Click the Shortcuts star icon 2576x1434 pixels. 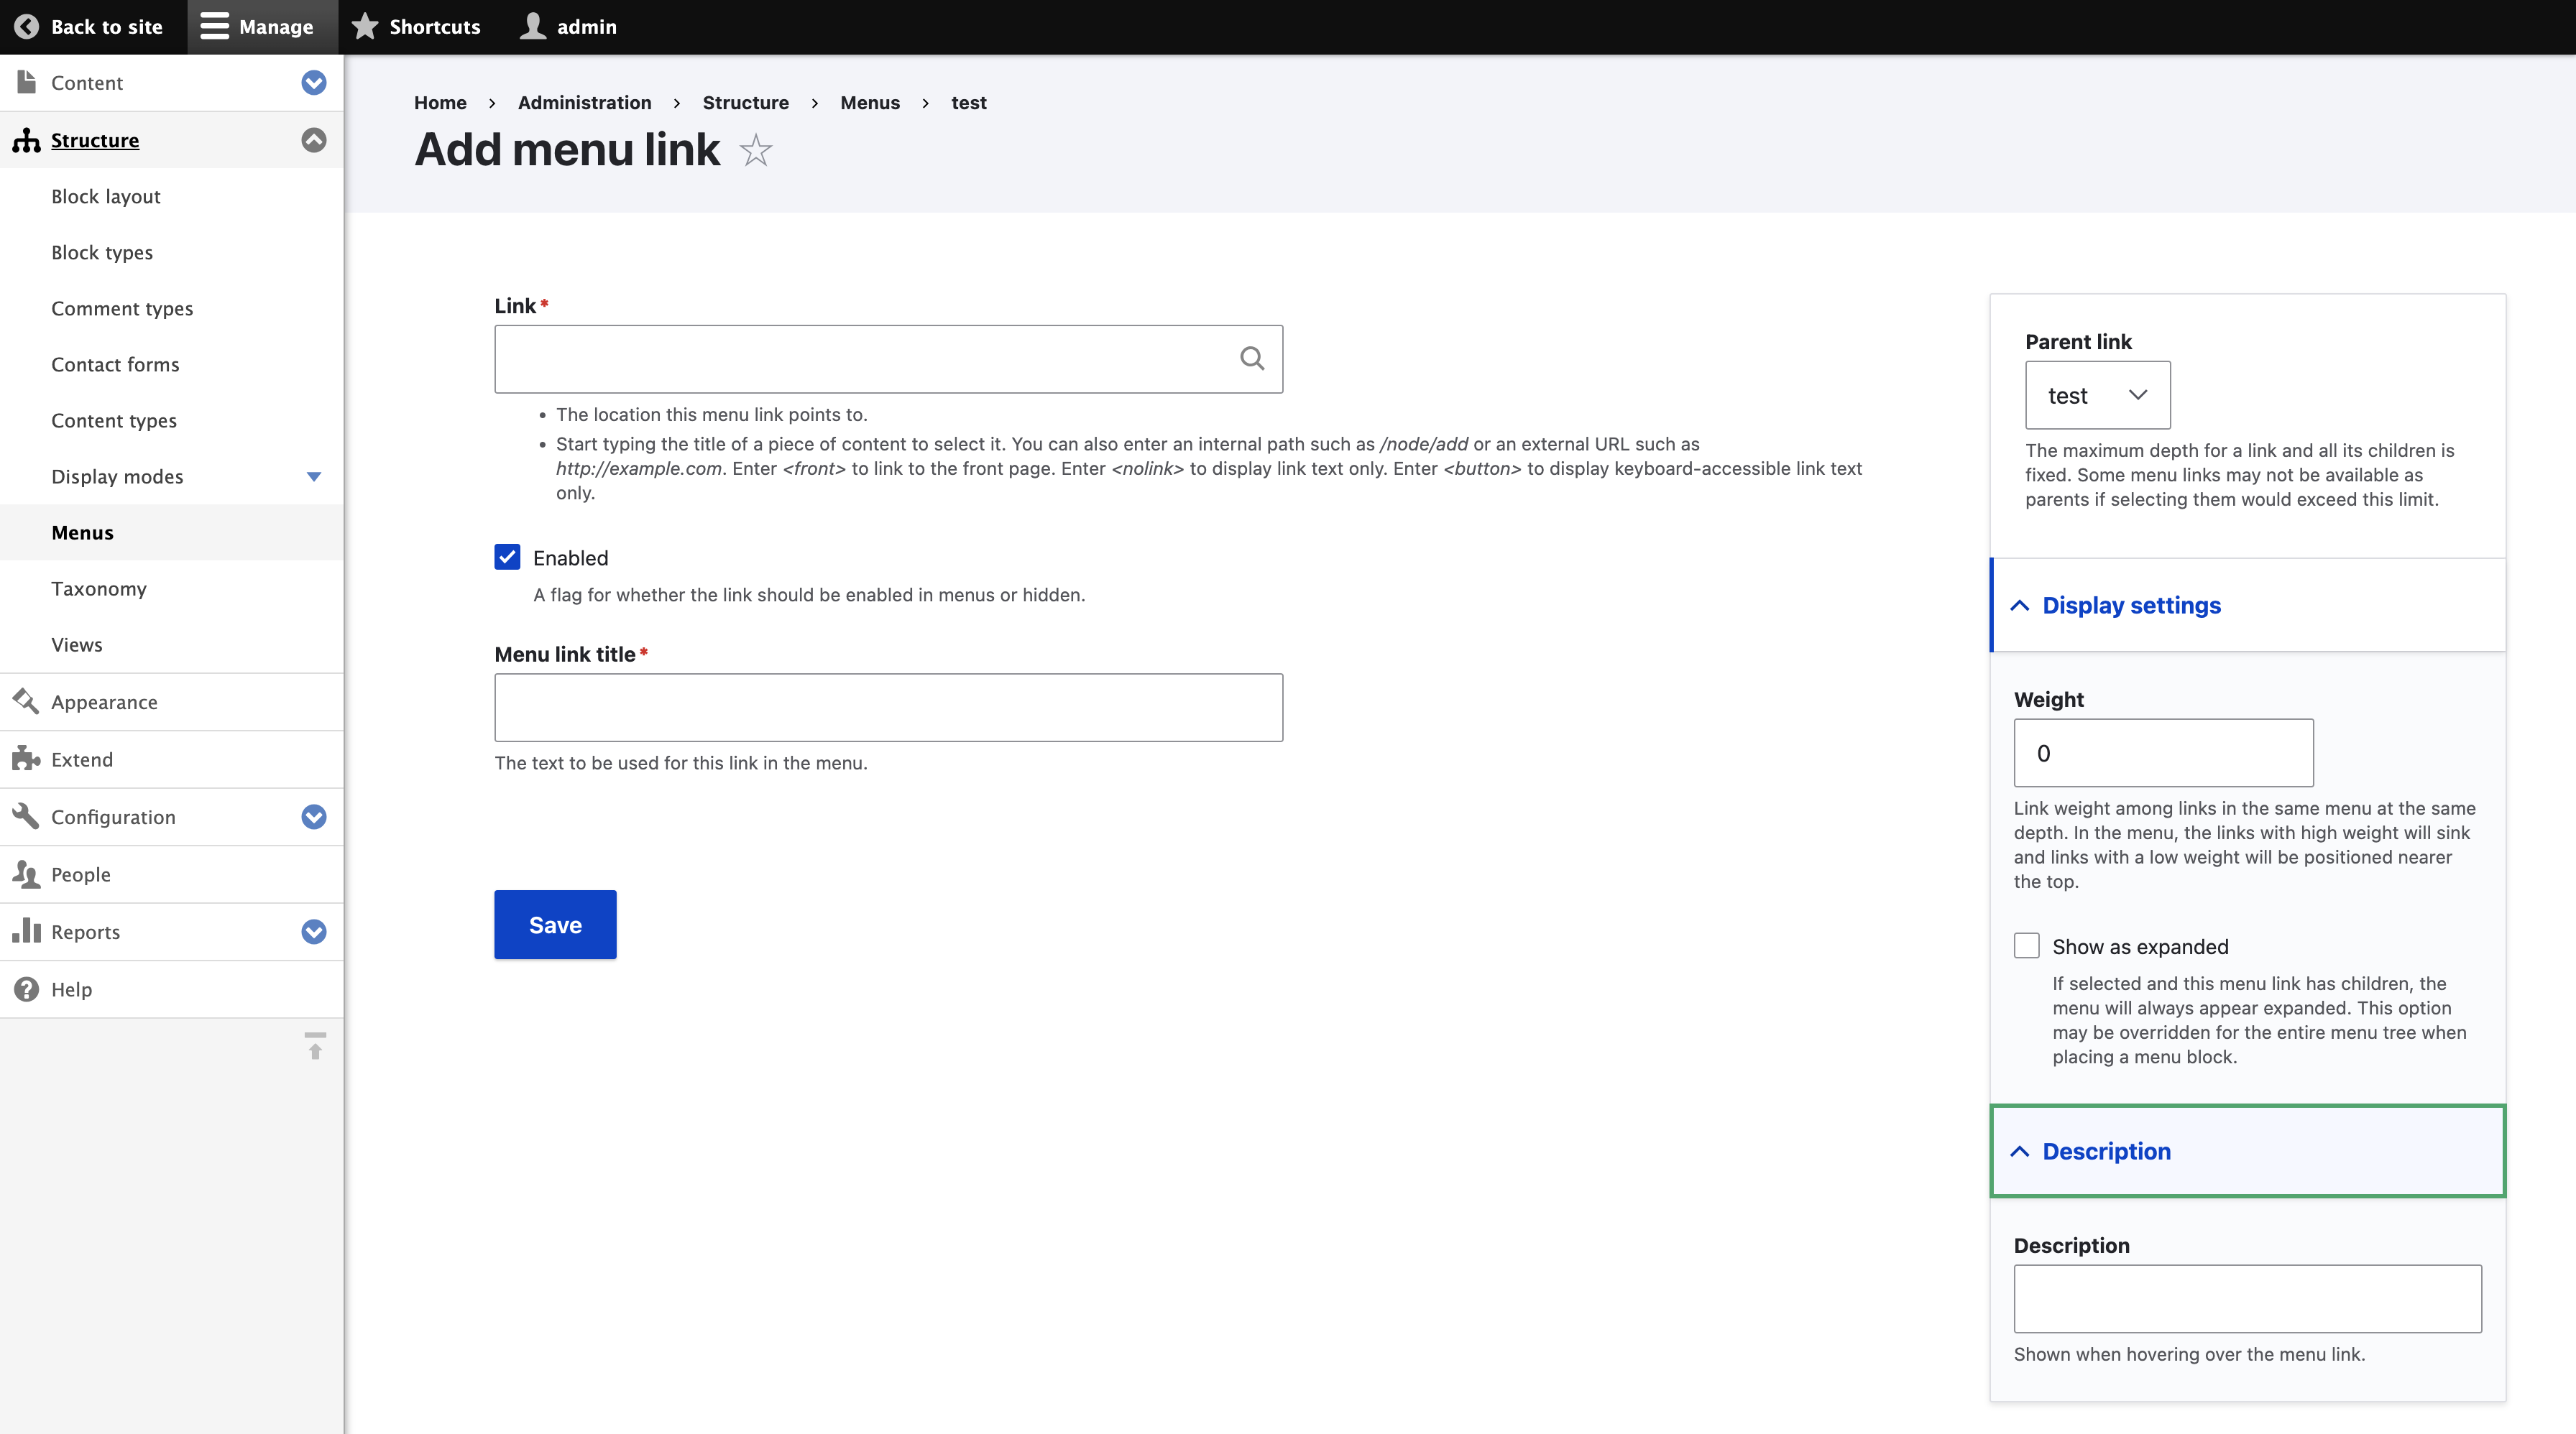(365, 27)
